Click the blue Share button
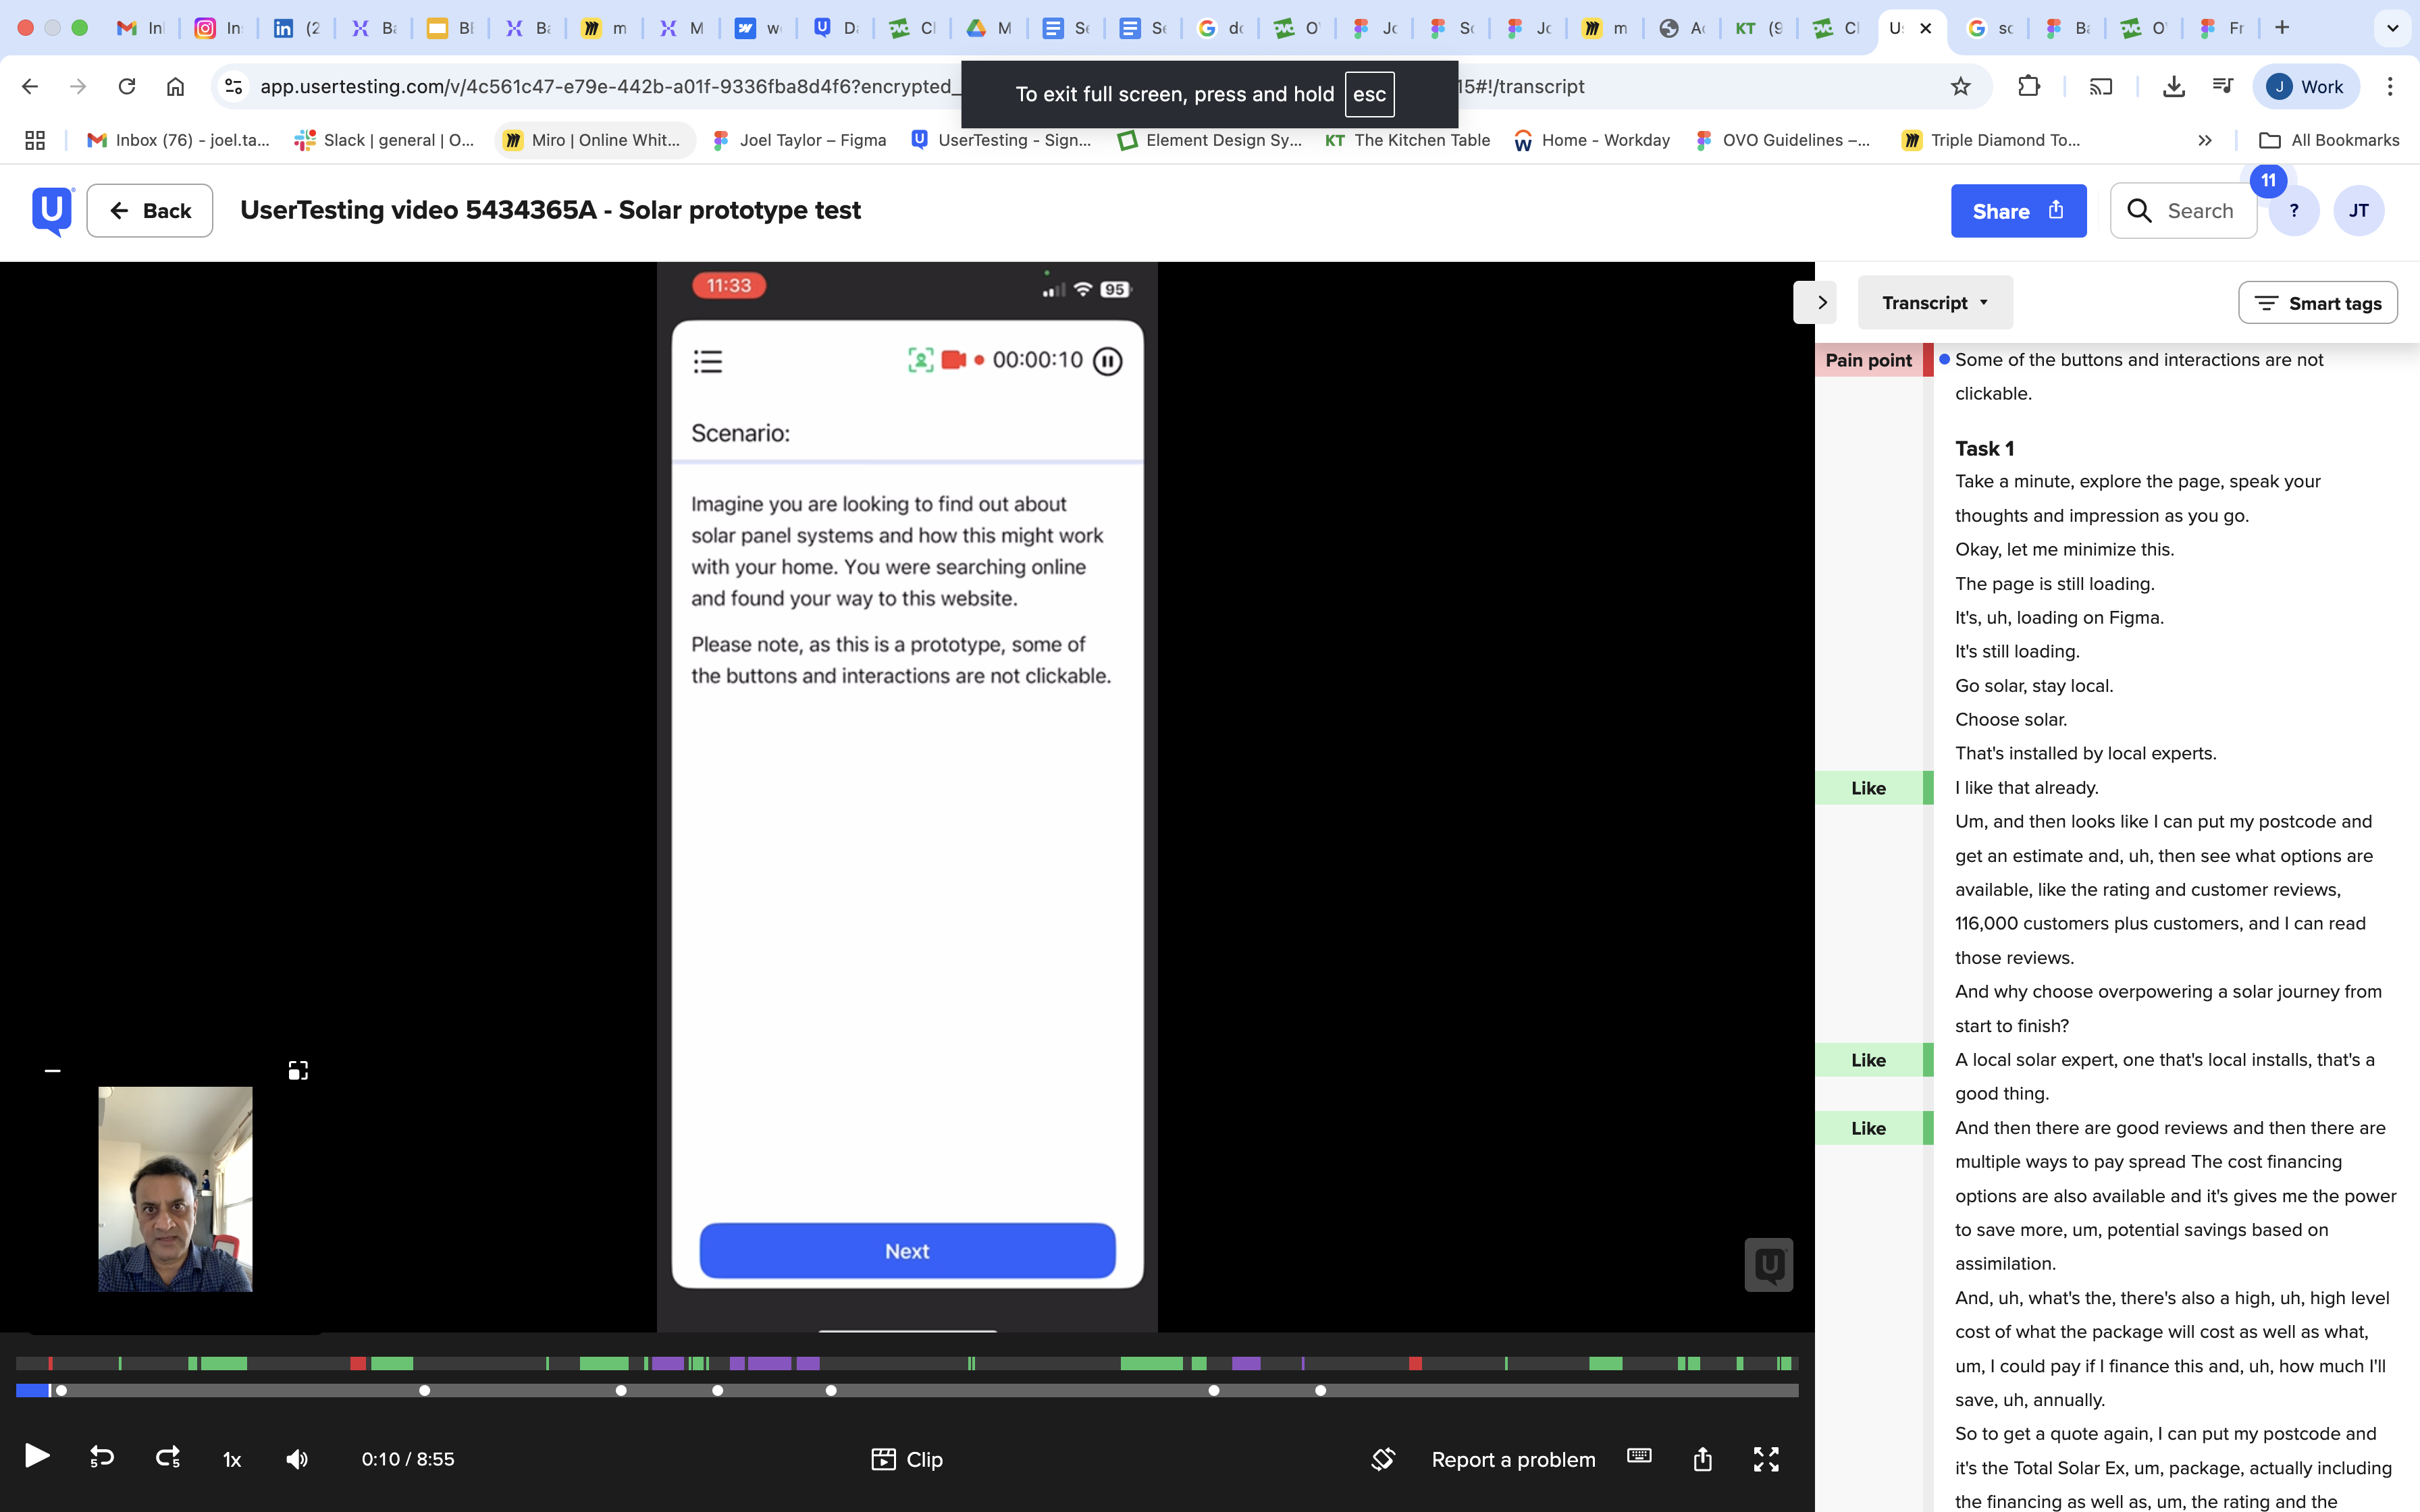This screenshot has height=1512, width=2420. pyautogui.click(x=2017, y=211)
